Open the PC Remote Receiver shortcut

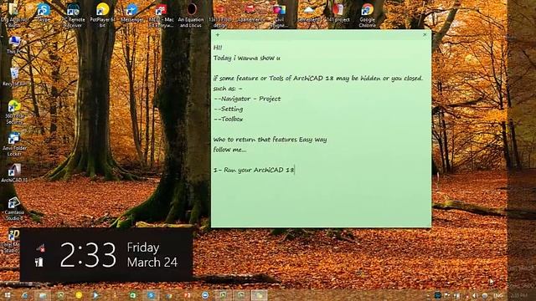click(73, 15)
